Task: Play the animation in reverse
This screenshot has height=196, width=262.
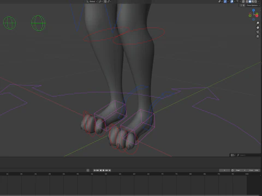Action: tap(100, 170)
